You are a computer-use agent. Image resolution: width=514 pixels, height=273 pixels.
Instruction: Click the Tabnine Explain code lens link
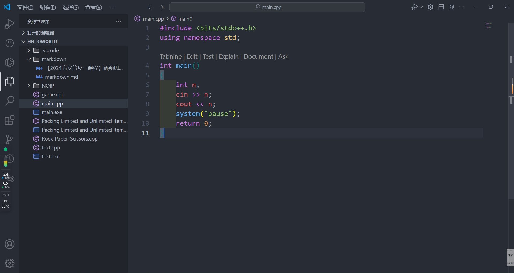(228, 56)
